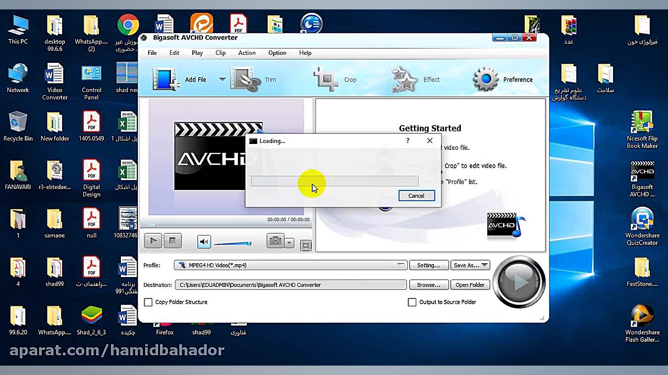Select the Crop tool
The image size is (668, 375).
[x=326, y=80]
